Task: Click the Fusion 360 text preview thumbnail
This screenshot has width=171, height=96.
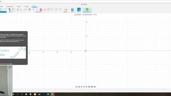Action: point(13,53)
